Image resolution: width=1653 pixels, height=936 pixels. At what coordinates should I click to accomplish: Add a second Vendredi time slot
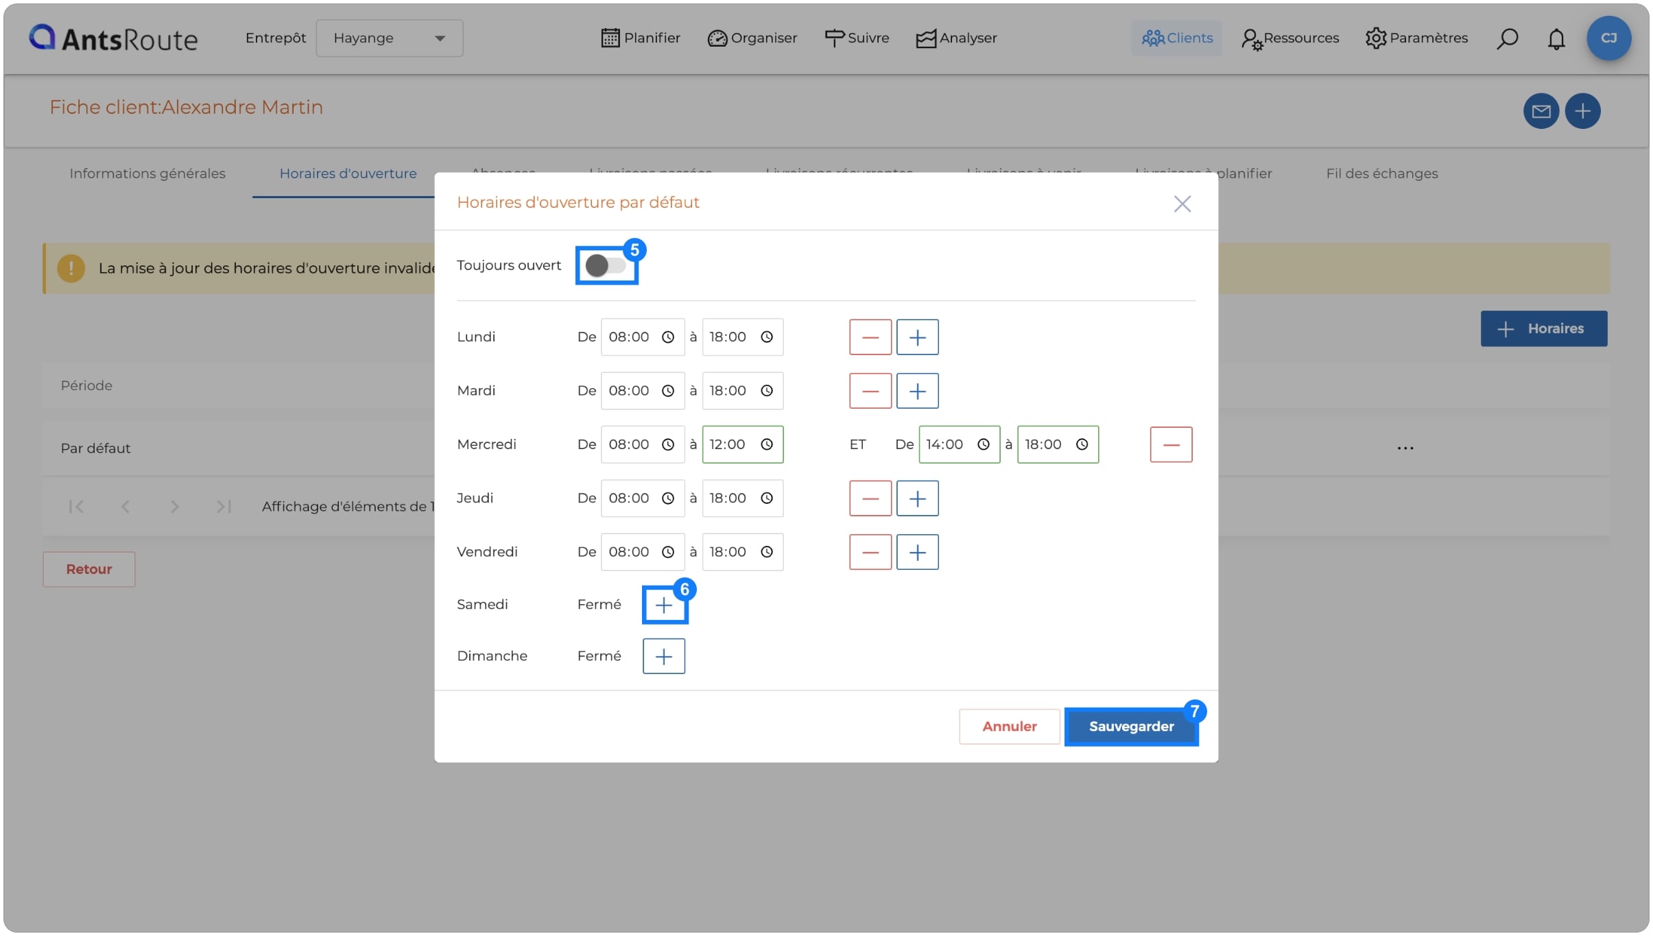point(917,552)
